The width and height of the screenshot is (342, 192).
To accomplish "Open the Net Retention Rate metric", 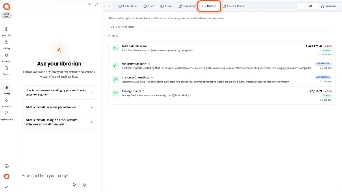I will [x=222, y=66].
